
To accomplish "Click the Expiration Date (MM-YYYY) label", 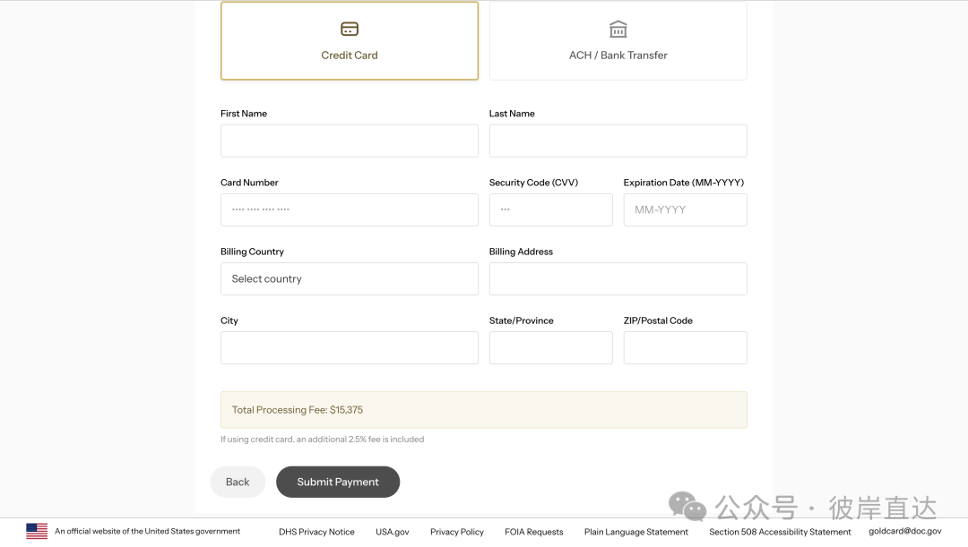I will click(x=684, y=183).
